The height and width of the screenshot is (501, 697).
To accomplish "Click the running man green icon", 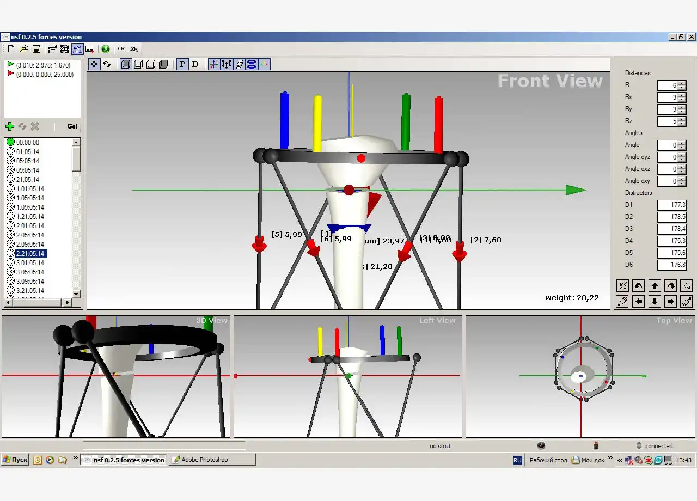I will [106, 49].
